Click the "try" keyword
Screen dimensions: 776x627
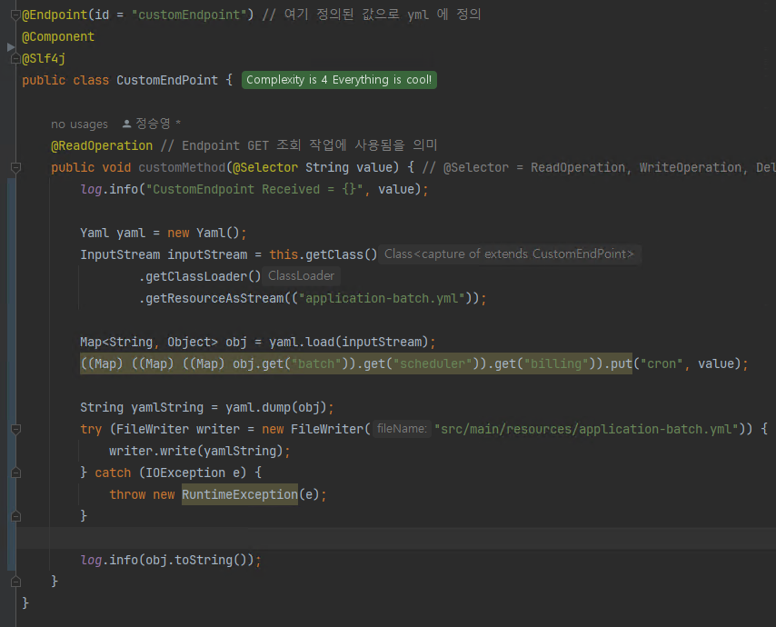pos(91,429)
